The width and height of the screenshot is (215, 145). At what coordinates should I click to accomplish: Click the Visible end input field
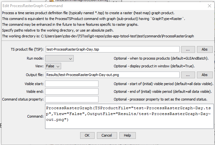point(72,92)
